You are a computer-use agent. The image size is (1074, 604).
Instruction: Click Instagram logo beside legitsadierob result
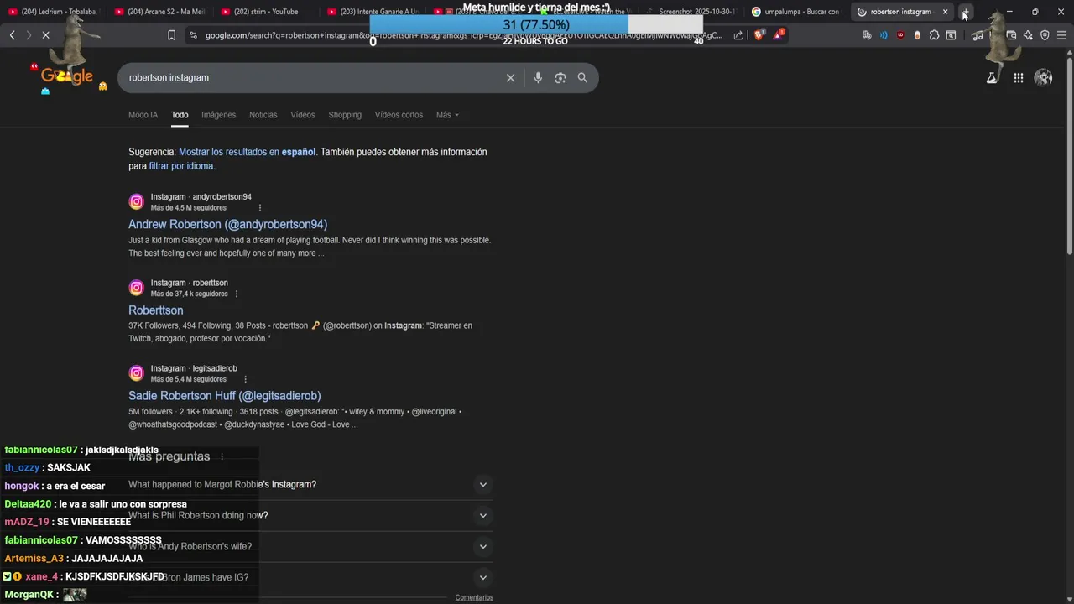pos(136,373)
